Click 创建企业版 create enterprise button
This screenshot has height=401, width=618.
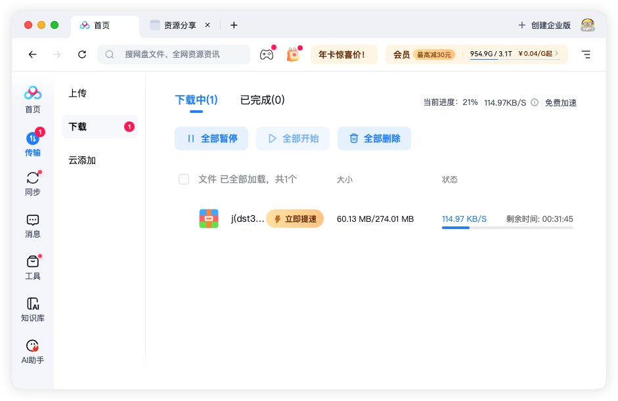click(544, 25)
